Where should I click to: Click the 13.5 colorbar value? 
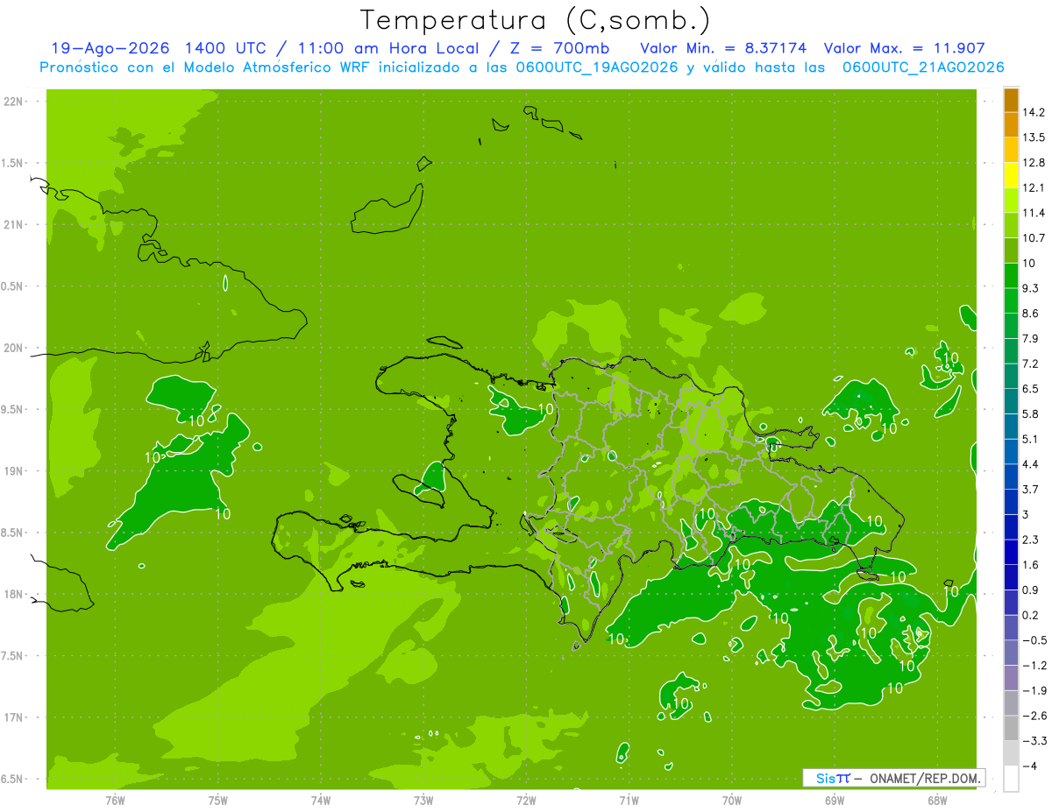click(1034, 138)
